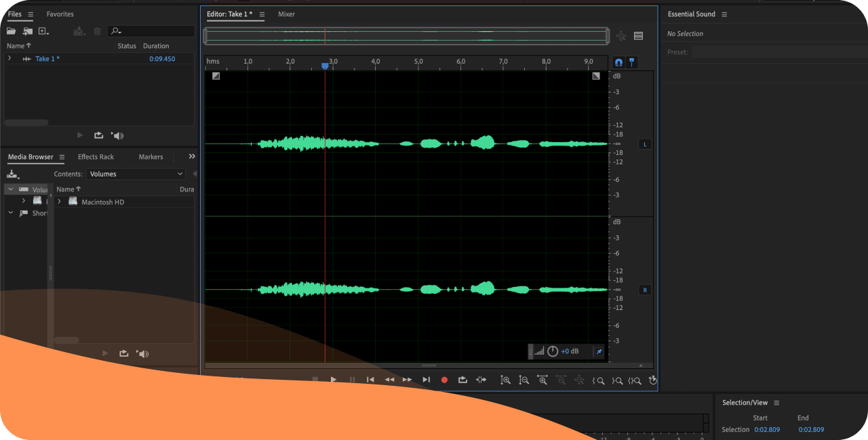Expand the Take 1 file entry

(x=9, y=59)
